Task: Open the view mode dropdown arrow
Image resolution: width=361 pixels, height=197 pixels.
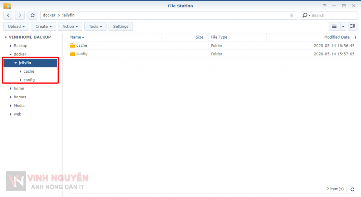Action: [x=343, y=26]
